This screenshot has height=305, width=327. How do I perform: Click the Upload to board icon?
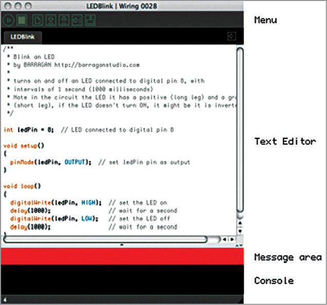tap(77, 21)
